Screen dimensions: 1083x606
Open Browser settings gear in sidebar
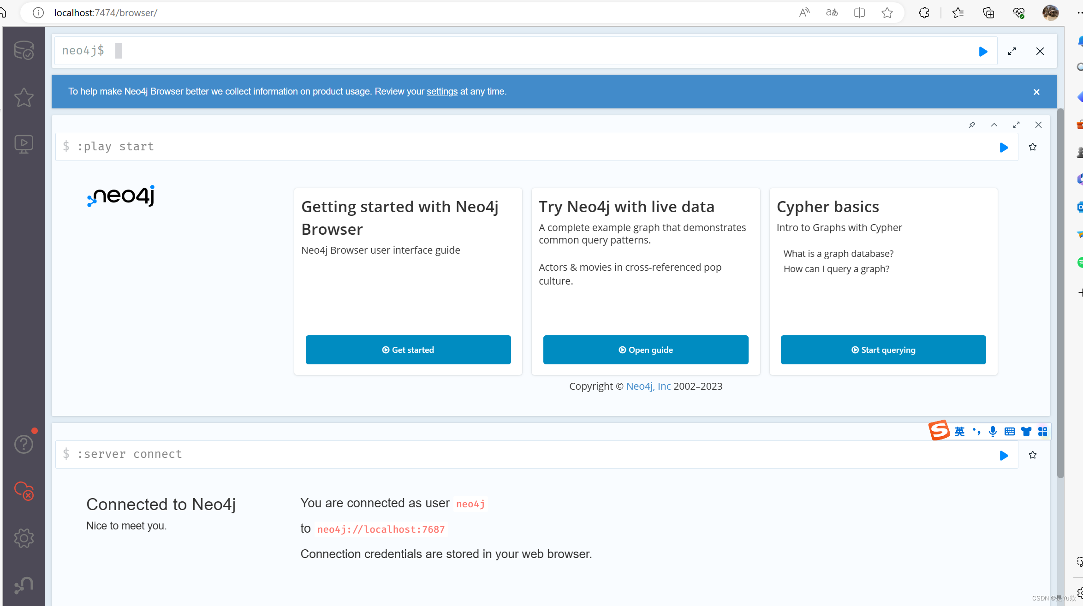[x=24, y=538]
